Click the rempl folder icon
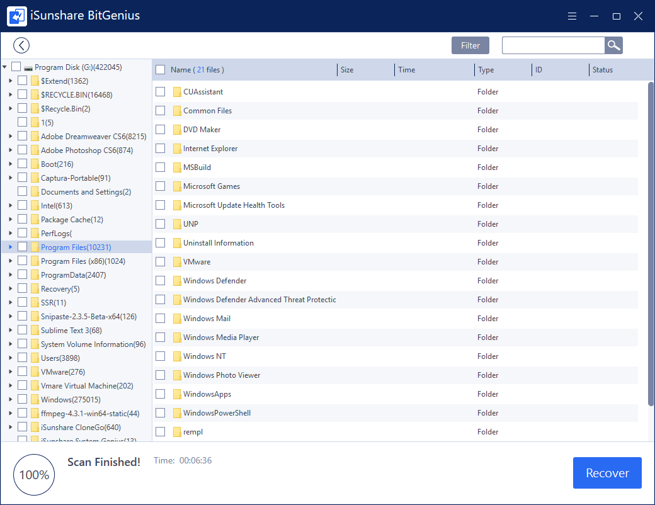Viewport: 655px width, 505px height. point(177,431)
